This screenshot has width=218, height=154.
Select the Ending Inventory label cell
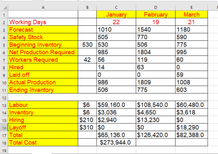(x=43, y=90)
